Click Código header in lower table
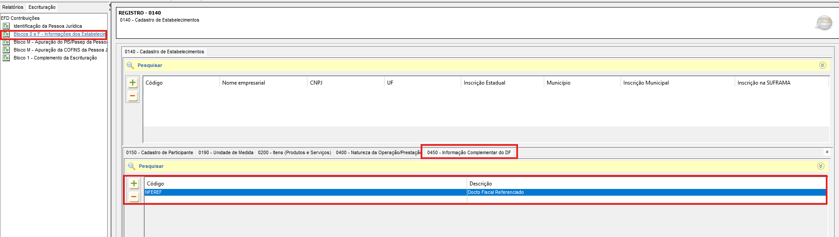This screenshot has height=237, width=839. tap(306, 183)
